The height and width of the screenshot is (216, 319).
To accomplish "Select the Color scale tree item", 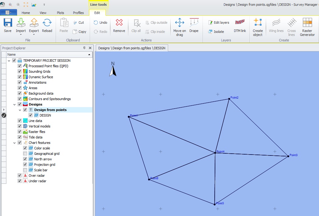I will coord(42,148).
